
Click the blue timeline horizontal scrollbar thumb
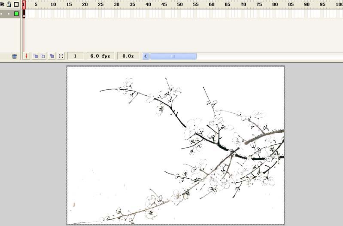173,56
